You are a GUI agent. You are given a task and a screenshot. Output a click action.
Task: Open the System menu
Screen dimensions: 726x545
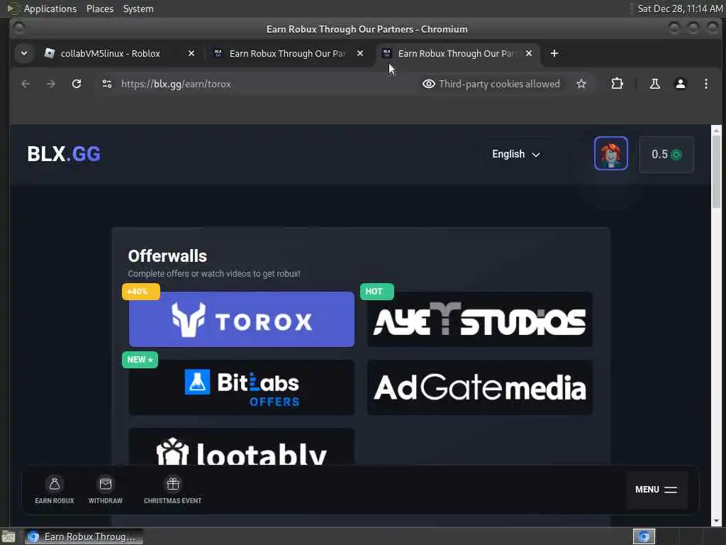(138, 9)
